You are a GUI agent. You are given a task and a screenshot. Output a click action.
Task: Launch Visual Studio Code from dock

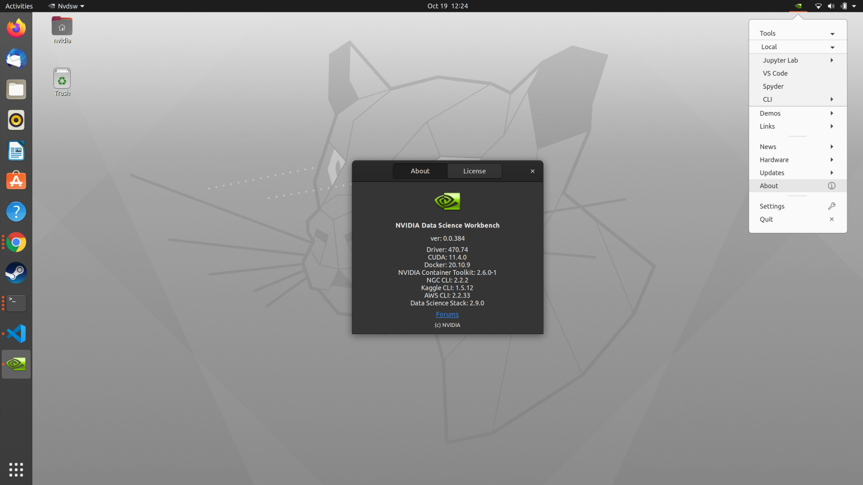click(16, 334)
